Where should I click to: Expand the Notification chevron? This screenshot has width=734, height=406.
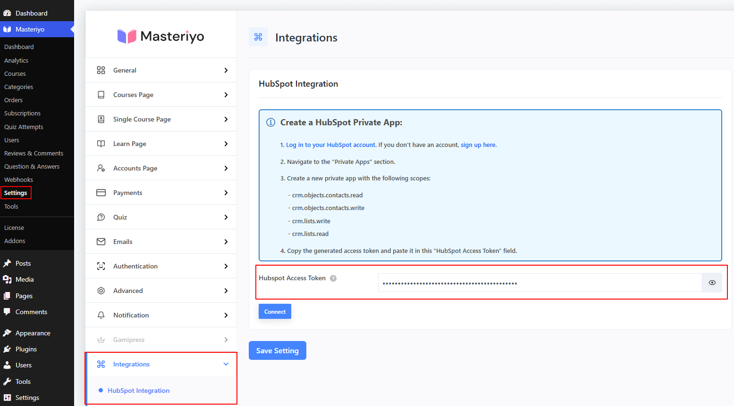(x=226, y=315)
